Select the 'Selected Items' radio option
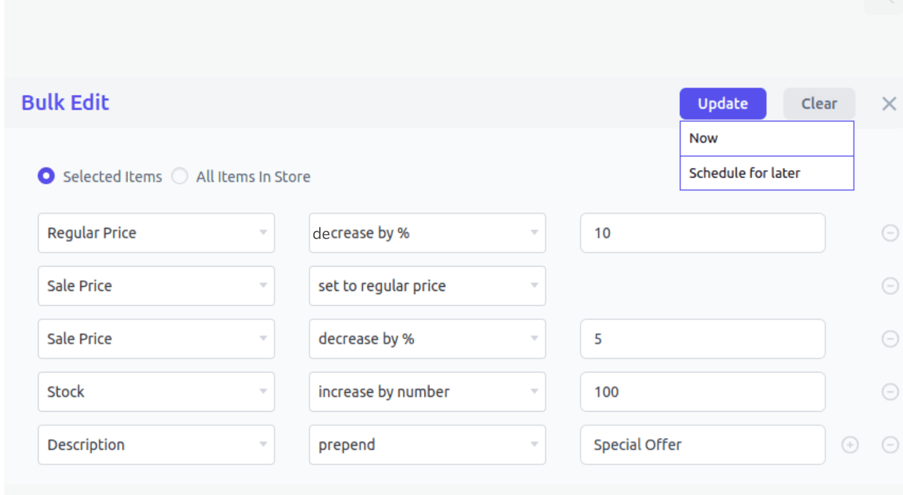The width and height of the screenshot is (903, 495). 45,176
